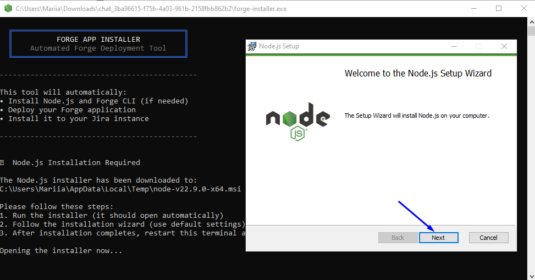Minimize the Node.js Setup dialog
535x280 pixels.
pos(453,46)
